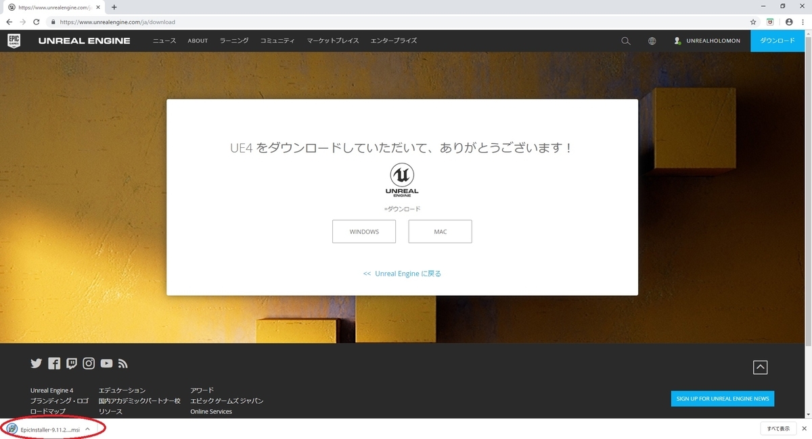The height and width of the screenshot is (439, 812).
Task: Open the Chrome menu with three dots
Action: [803, 22]
